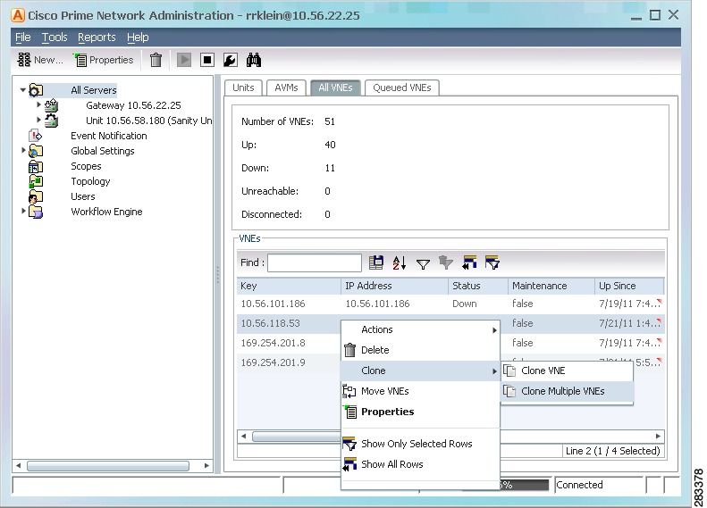Click the Global Settings folder icon

[36, 151]
